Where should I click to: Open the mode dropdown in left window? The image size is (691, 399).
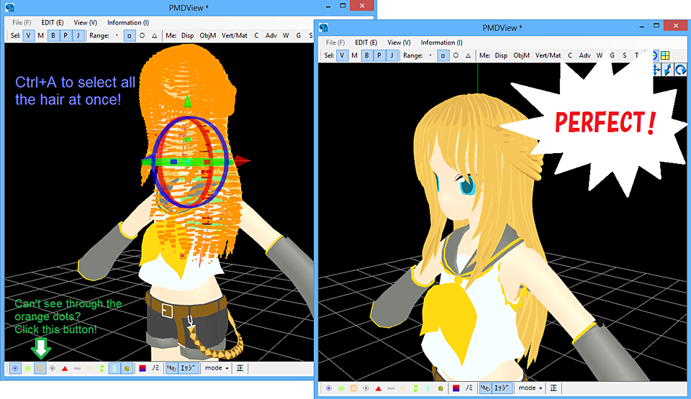point(217,368)
